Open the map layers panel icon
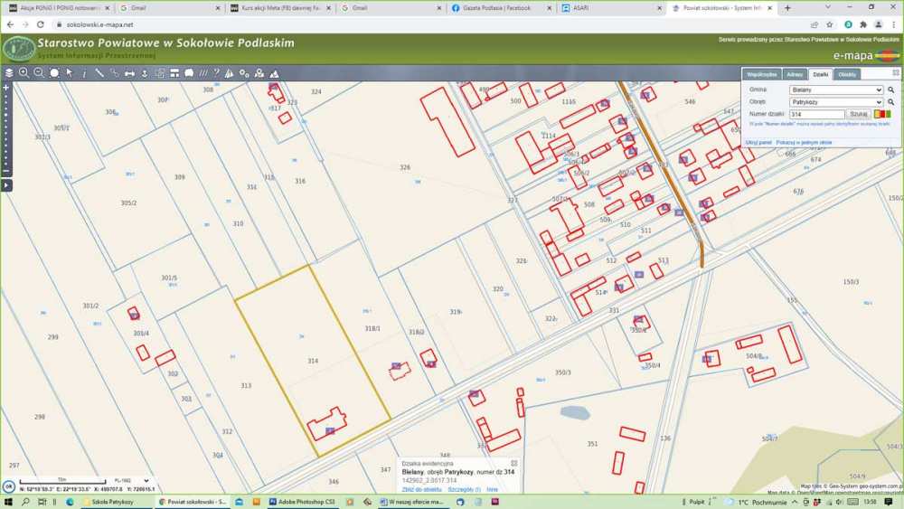This screenshot has height=509, width=904. (x=9, y=73)
